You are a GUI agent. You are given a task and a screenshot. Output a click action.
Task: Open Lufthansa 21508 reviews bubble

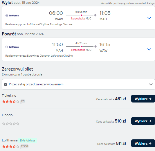click(24, 146)
